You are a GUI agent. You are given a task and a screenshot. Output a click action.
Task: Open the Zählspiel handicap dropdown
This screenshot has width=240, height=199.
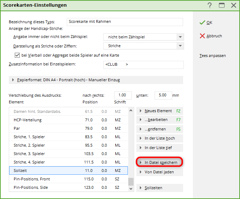tap(180, 37)
